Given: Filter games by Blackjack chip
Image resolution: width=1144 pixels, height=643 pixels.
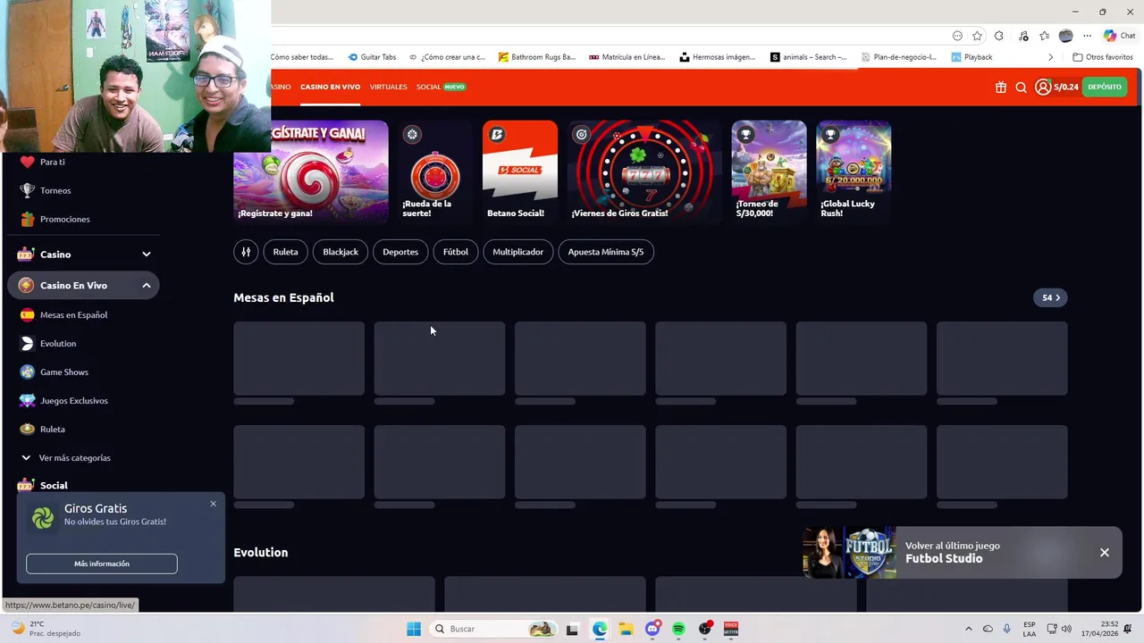Looking at the screenshot, I should (x=341, y=252).
